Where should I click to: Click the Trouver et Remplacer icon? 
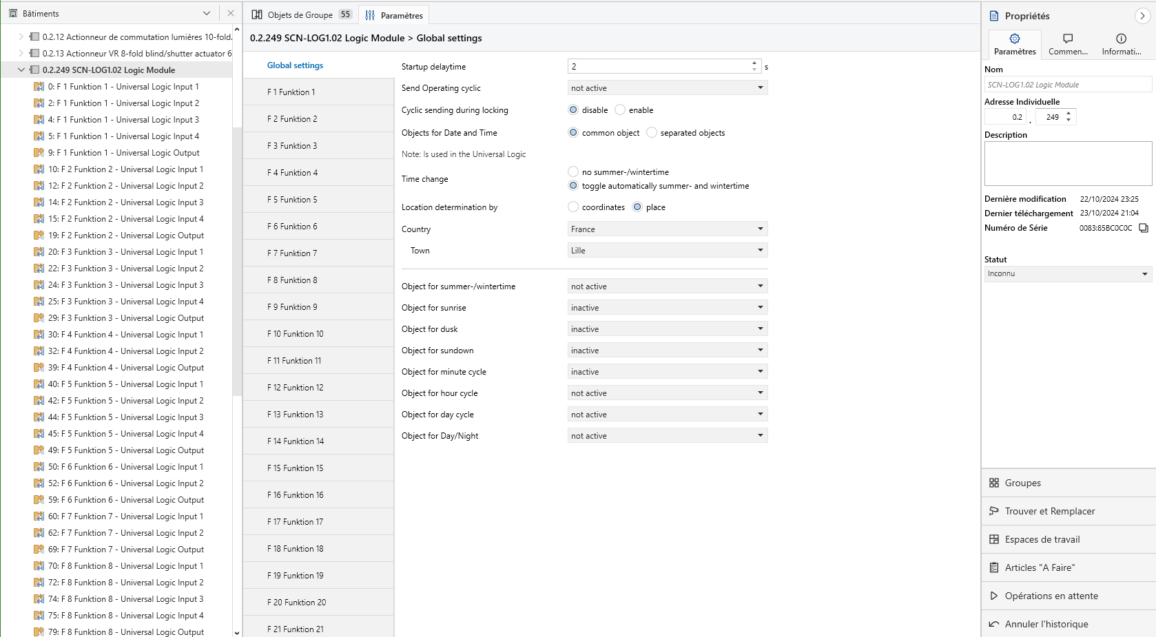[994, 511]
